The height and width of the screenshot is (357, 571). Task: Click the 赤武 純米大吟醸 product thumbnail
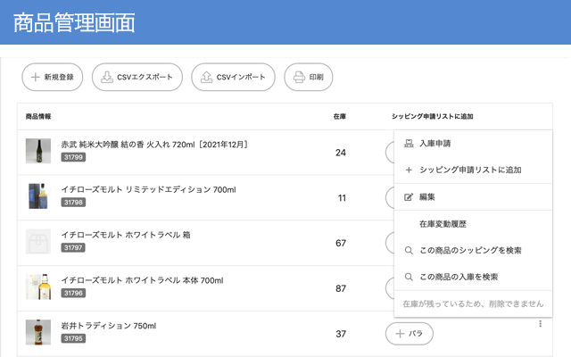38,151
